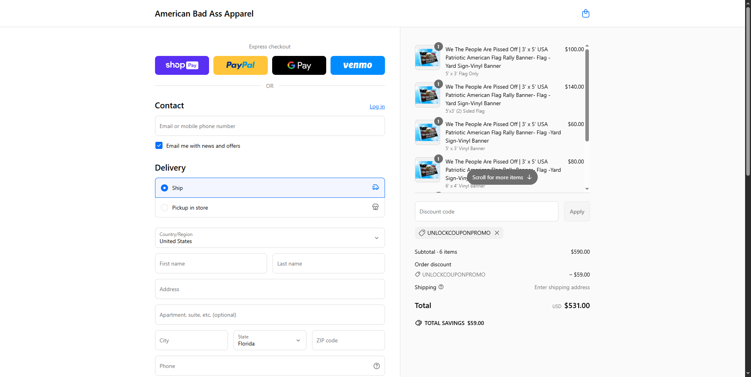Click Scroll for more items button
The height and width of the screenshot is (377, 751).
click(x=502, y=177)
